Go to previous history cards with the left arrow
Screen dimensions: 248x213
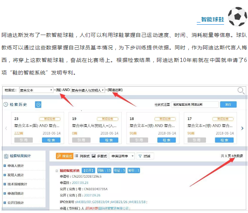(6, 128)
